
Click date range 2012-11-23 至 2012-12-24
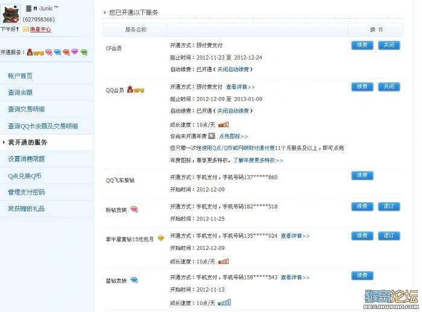coord(229,58)
